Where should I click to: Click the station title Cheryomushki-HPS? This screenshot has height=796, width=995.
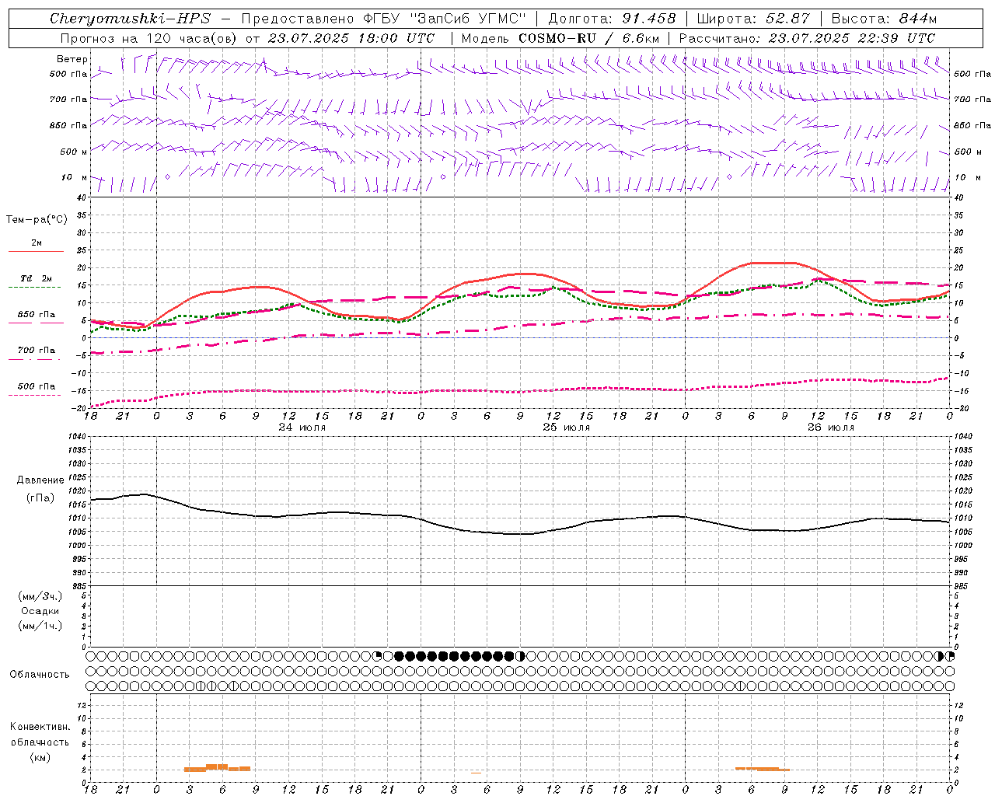point(131,19)
